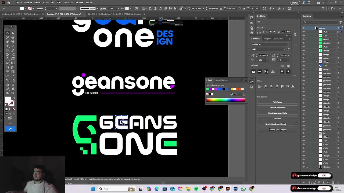Open Spotify from the taskbar

196,189
